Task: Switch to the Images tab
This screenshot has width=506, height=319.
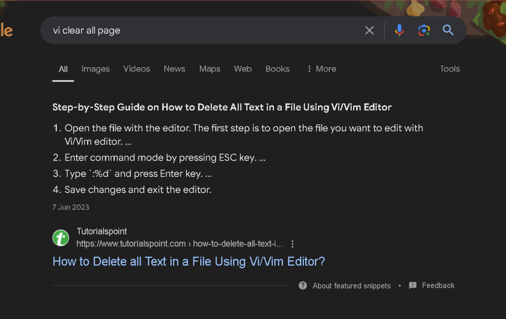Action: click(95, 69)
